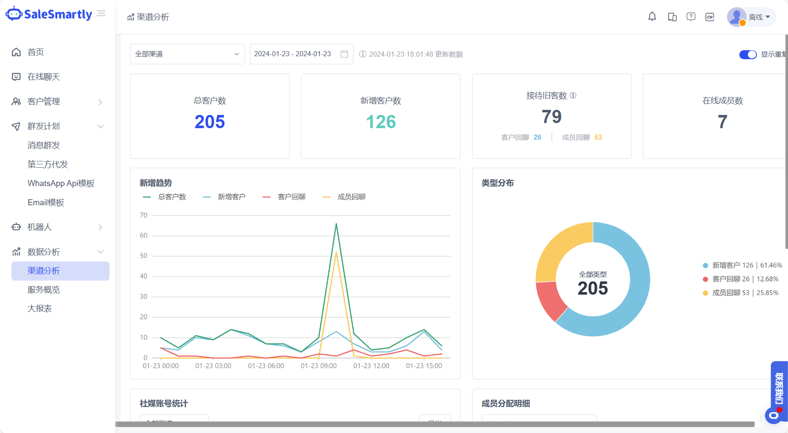Screen dimensions: 788x433
Task: Switch language with the CN icon
Action: pos(710,17)
